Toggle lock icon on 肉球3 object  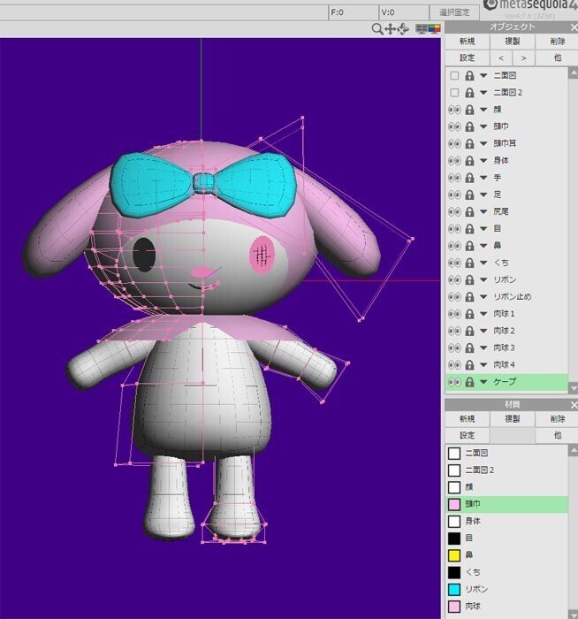tap(469, 348)
